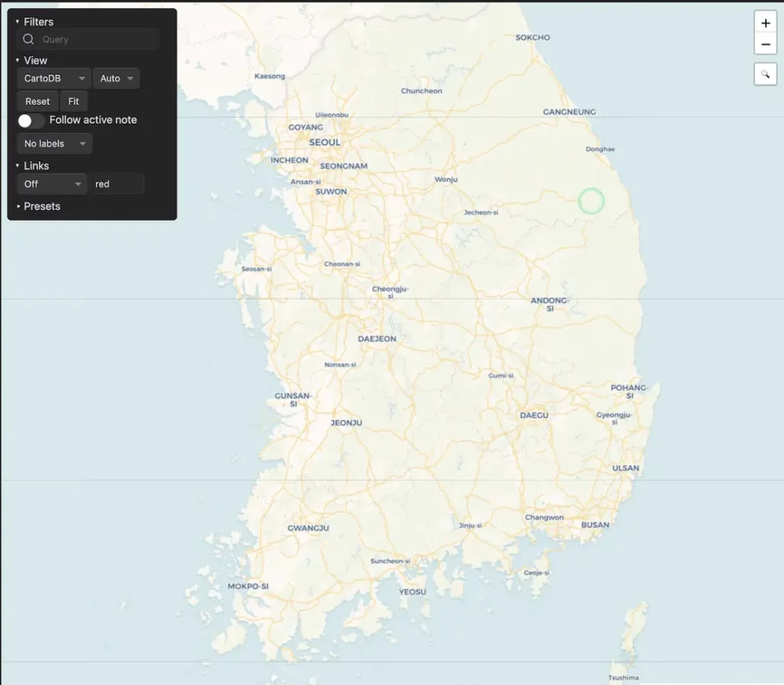Expand the Presets section

tap(41, 206)
